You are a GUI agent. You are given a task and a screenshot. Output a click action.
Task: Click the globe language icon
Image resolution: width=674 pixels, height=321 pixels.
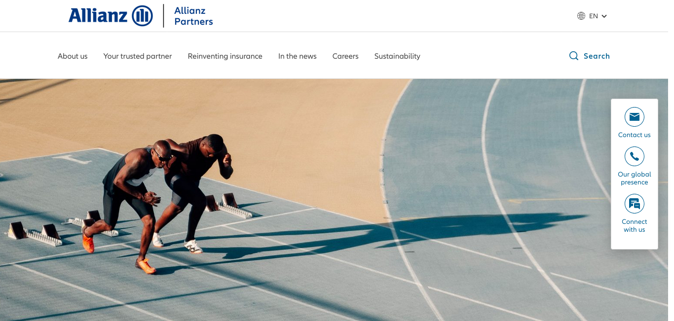(x=581, y=16)
